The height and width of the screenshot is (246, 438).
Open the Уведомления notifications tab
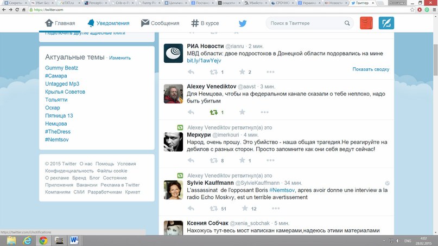[x=109, y=23]
